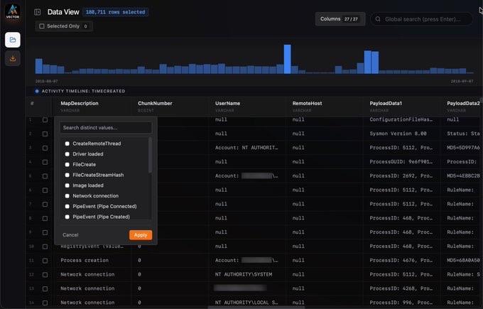Open the folder icon in the sidebar
The image size is (483, 309).
pyautogui.click(x=13, y=40)
